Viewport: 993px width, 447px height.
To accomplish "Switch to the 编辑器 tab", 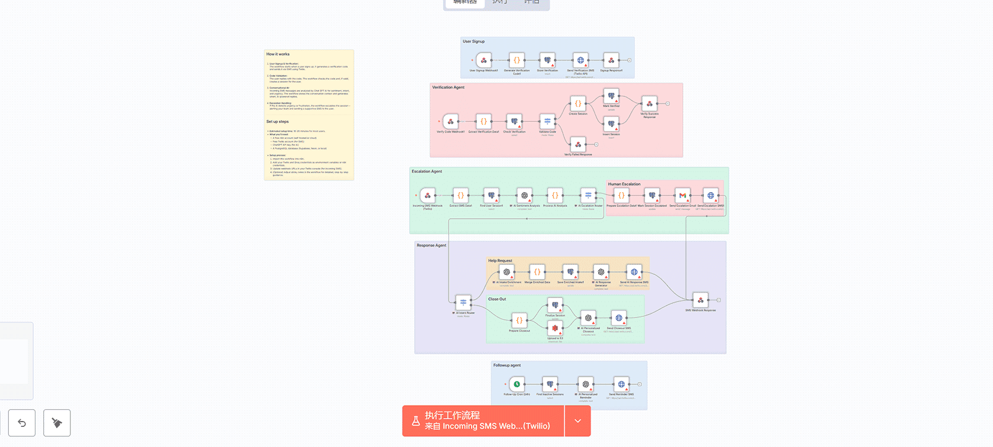I will pyautogui.click(x=465, y=2).
